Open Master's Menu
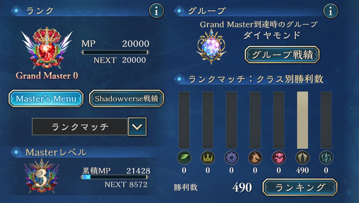The image size is (359, 203). [46, 98]
